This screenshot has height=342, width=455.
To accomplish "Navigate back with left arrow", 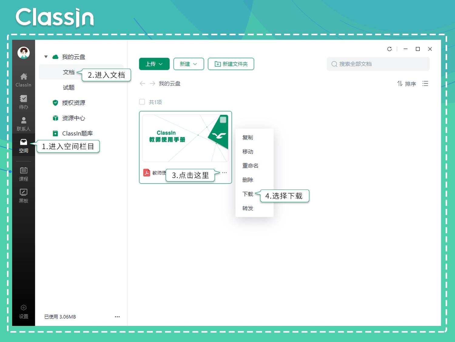I will coord(142,84).
